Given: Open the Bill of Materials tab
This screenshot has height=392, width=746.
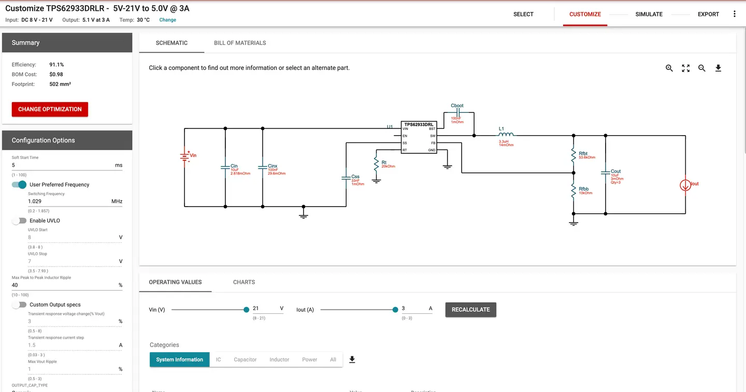Looking at the screenshot, I should pyautogui.click(x=240, y=43).
